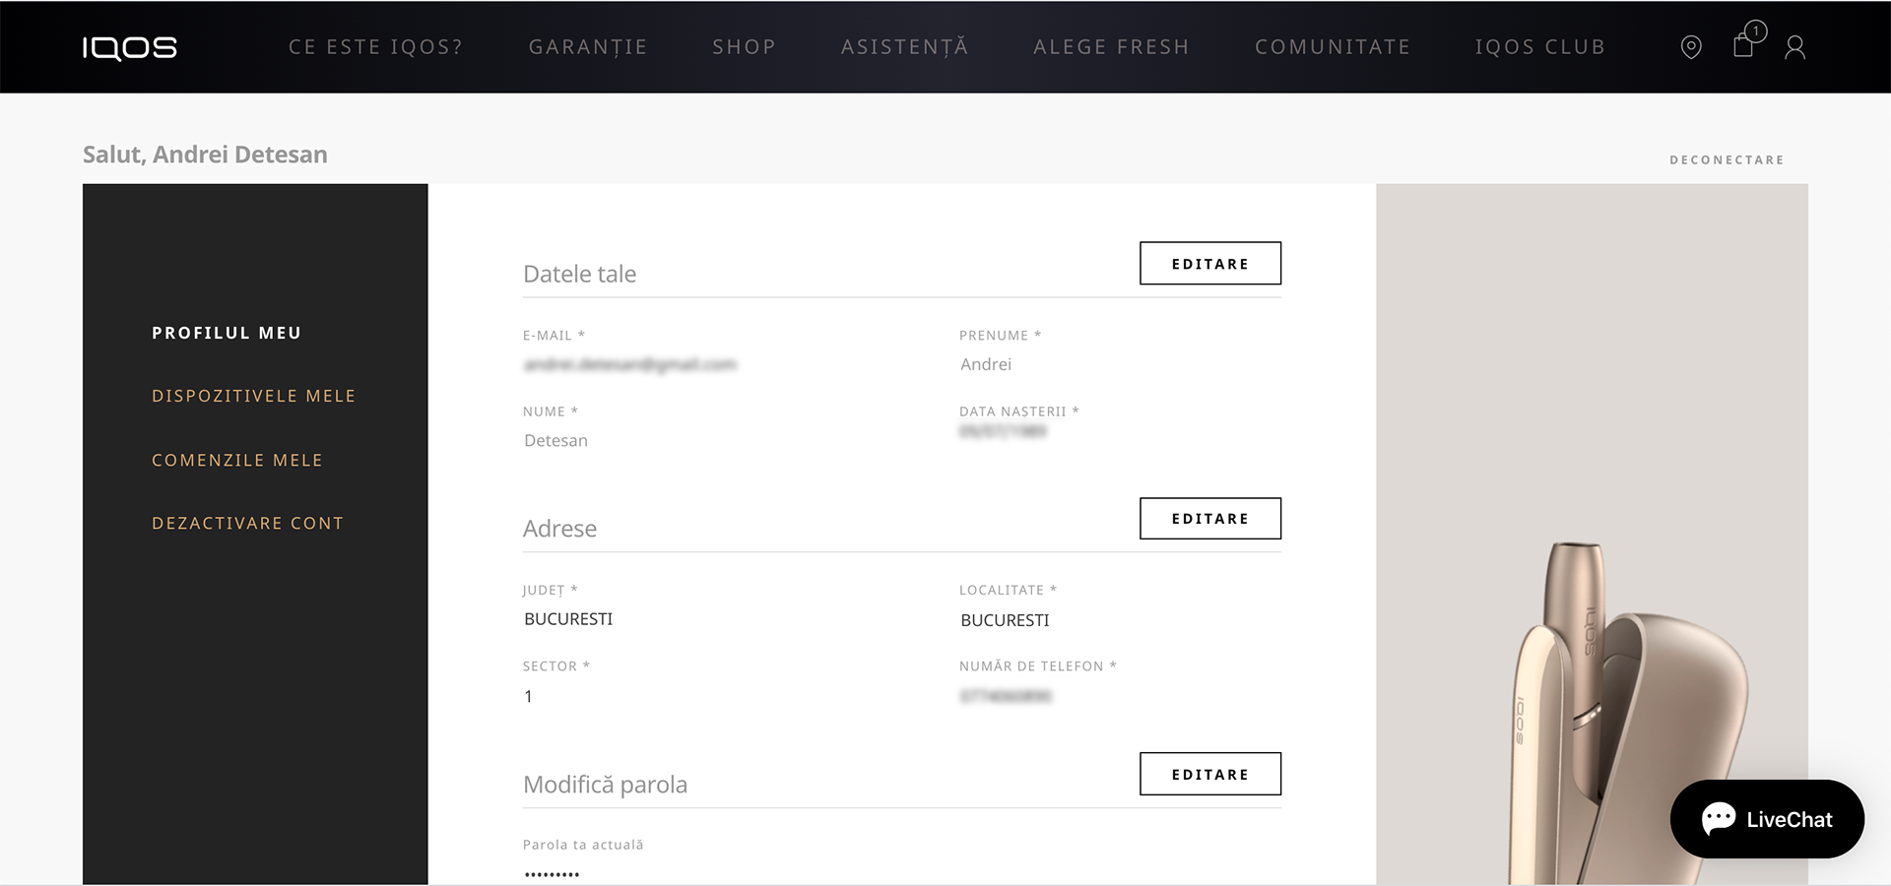The width and height of the screenshot is (1891, 886).
Task: Click the 'Salut, Andrei Detesan' greeting
Action: click(x=205, y=155)
